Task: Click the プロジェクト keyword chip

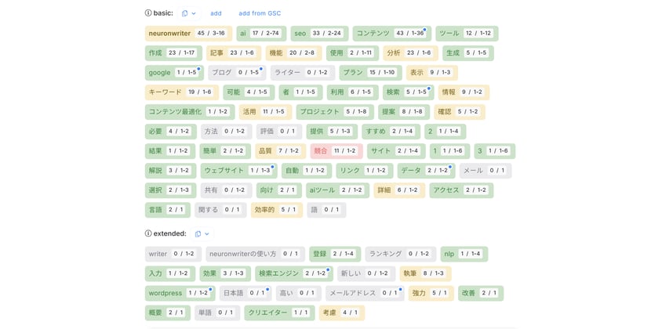Action: [x=335, y=112]
